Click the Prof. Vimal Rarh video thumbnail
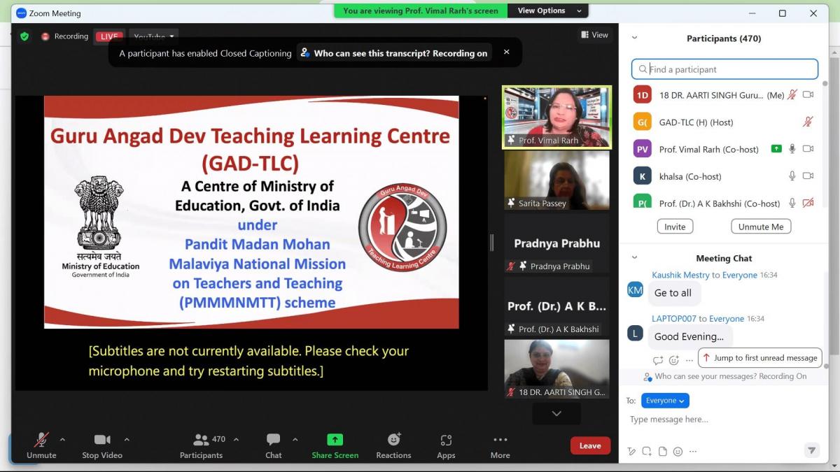The image size is (840, 472). click(556, 117)
